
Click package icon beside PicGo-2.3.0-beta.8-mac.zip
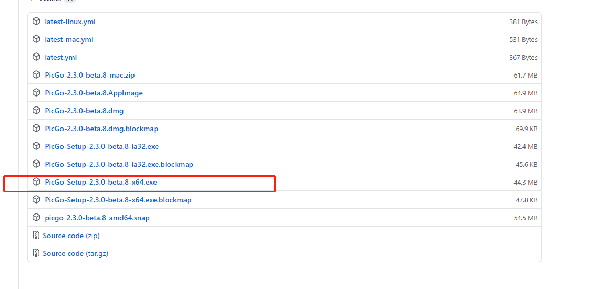coord(36,74)
